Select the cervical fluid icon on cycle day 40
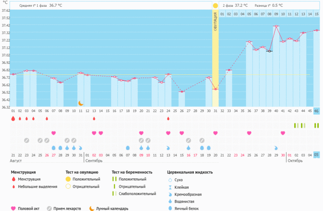 tap(276, 148)
